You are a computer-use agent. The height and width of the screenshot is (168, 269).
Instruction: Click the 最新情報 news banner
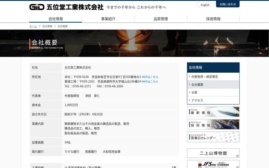(213, 112)
